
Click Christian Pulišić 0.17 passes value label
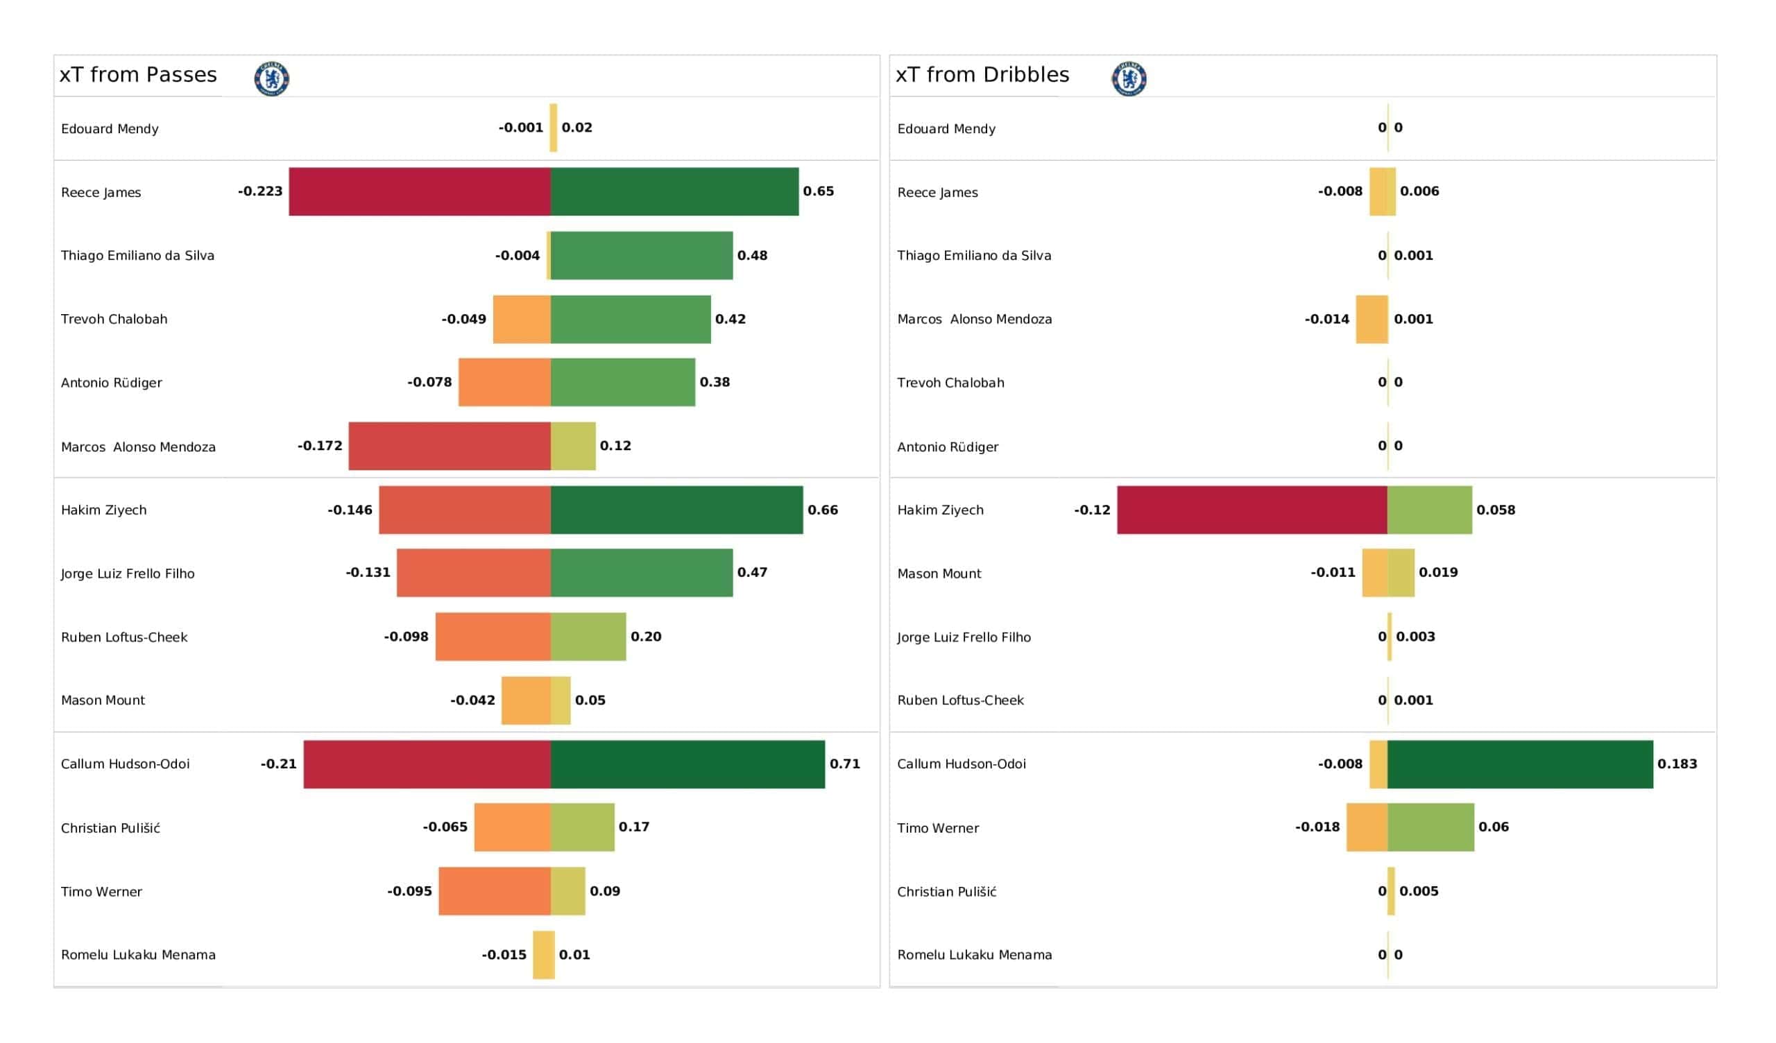click(634, 827)
